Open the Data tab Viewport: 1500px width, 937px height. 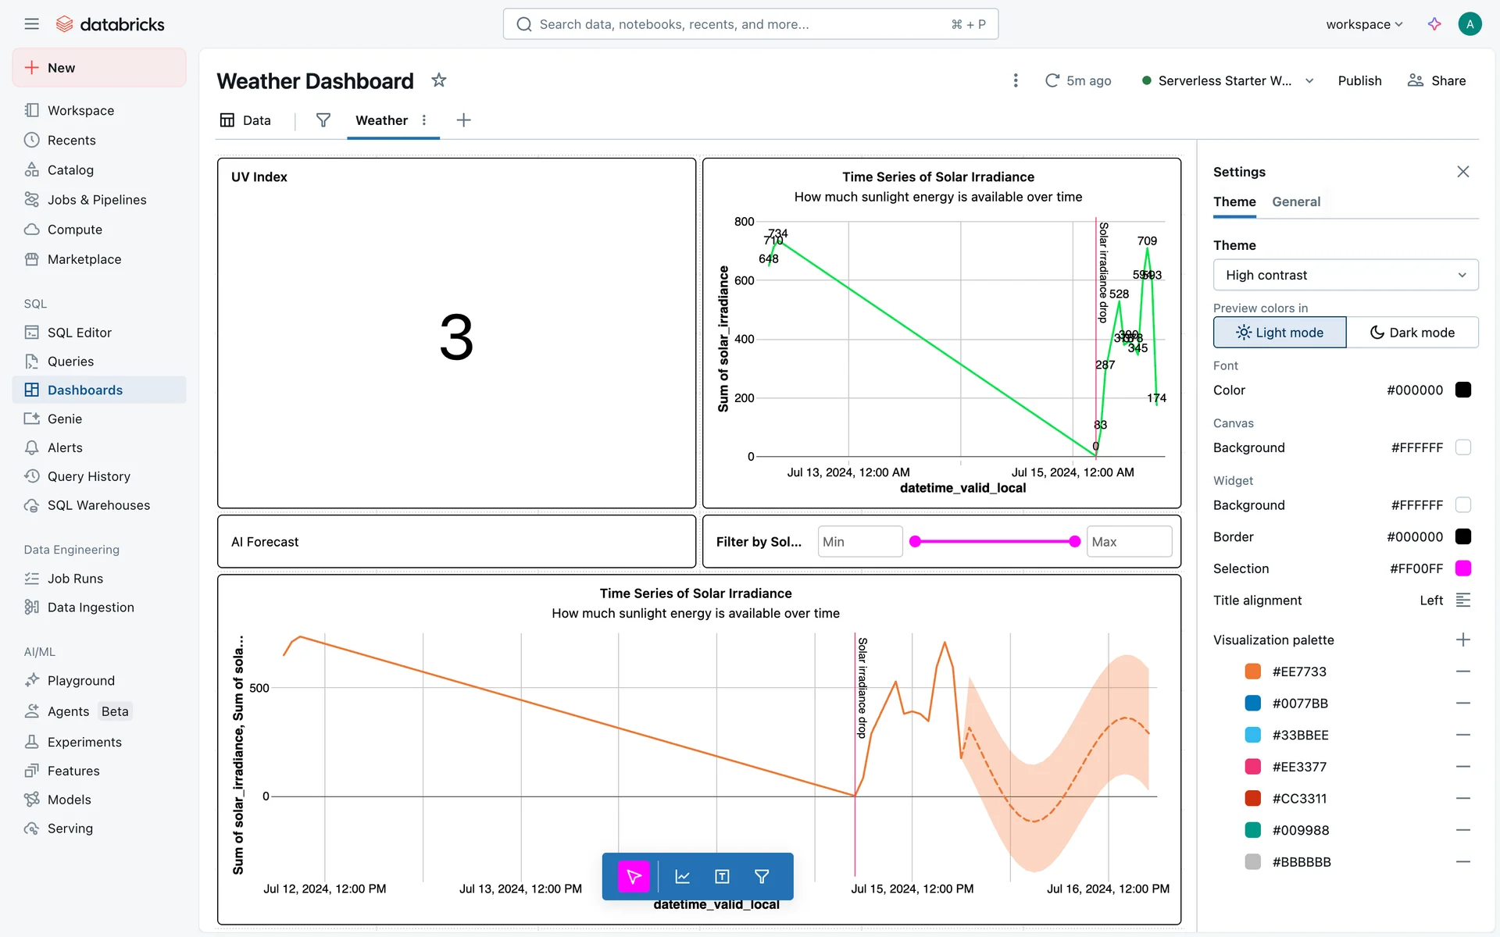pyautogui.click(x=246, y=120)
